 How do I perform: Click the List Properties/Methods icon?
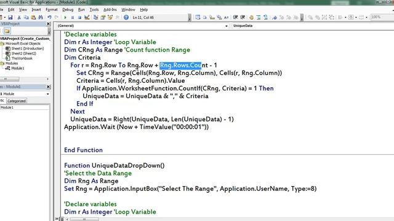198,17
